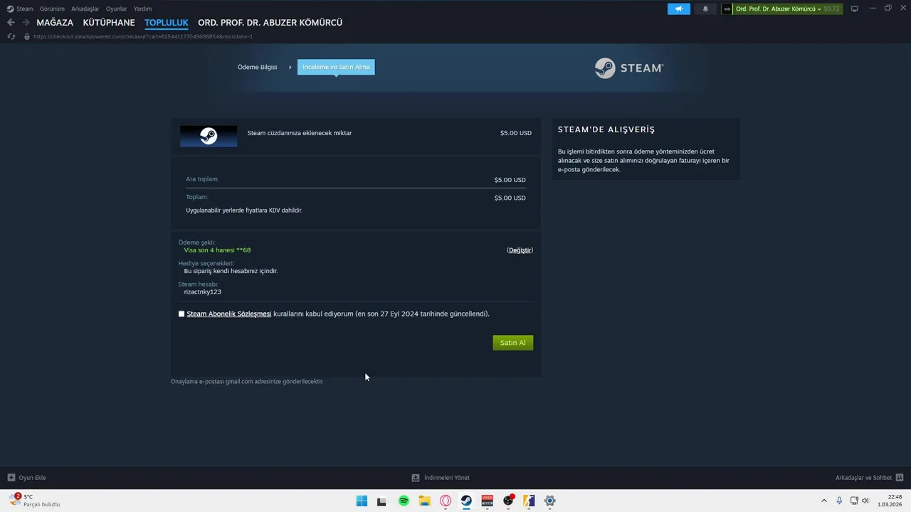Click the network tray icon
Screen dimensions: 911x512
[x=854, y=501]
